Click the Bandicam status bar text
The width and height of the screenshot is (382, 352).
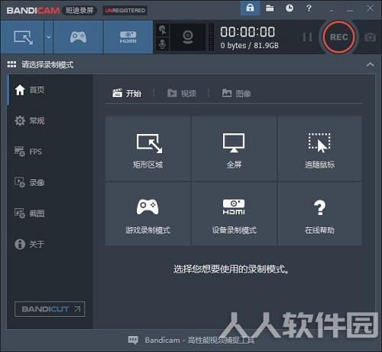[x=199, y=341]
